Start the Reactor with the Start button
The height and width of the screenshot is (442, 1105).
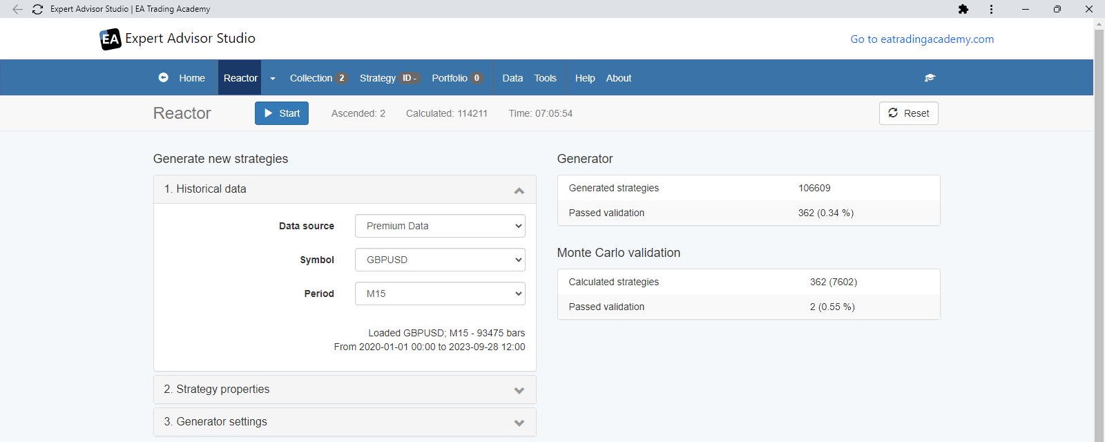tap(282, 113)
